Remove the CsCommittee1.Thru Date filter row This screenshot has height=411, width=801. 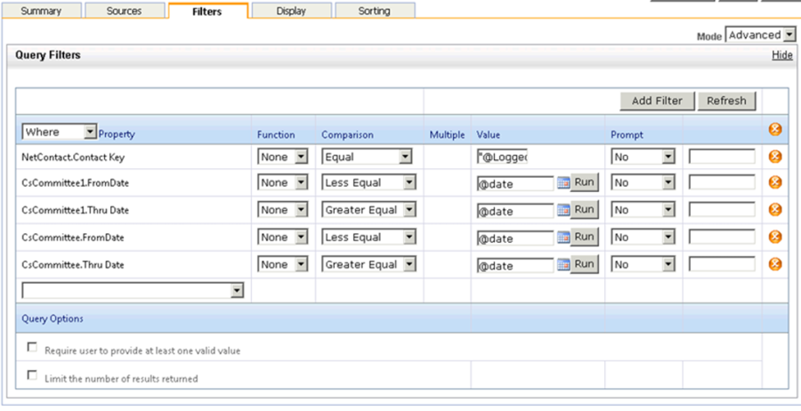coord(775,210)
